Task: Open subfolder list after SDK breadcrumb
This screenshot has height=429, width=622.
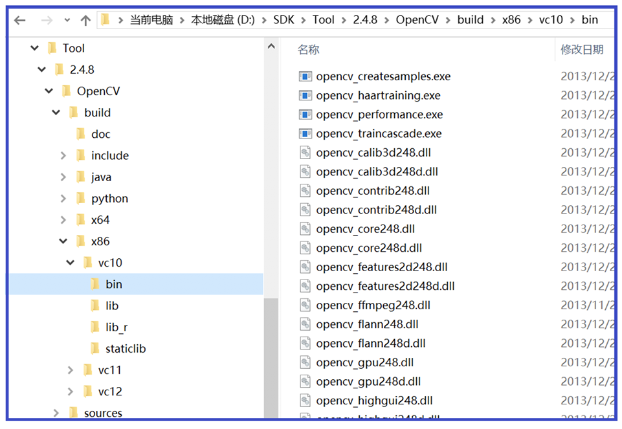Action: click(304, 20)
